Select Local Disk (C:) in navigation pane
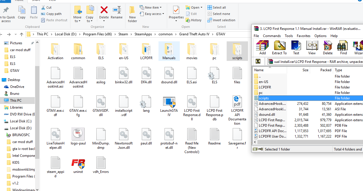 tap(17, 121)
